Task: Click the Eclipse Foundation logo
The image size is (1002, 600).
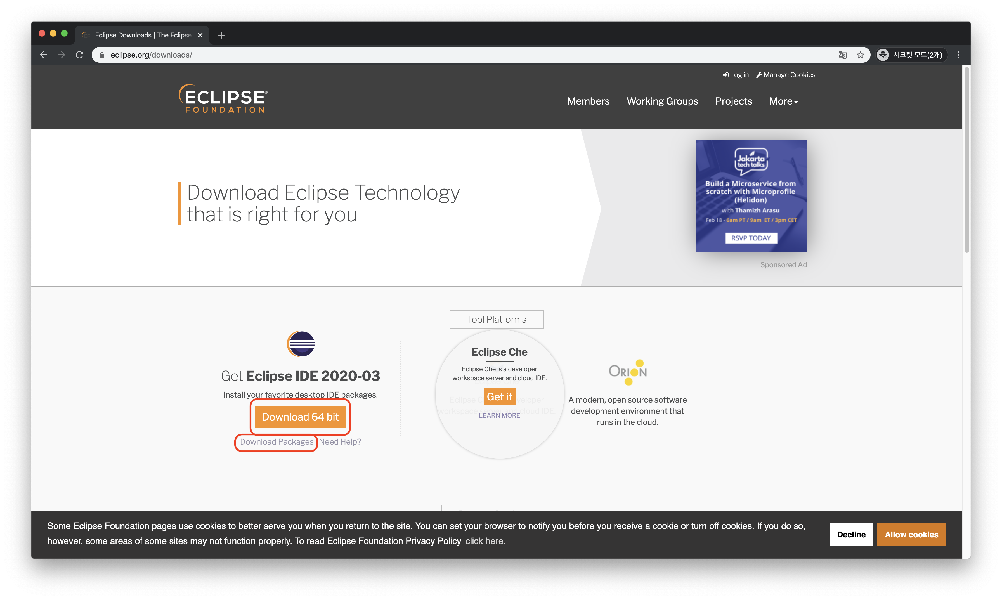Action: [223, 99]
